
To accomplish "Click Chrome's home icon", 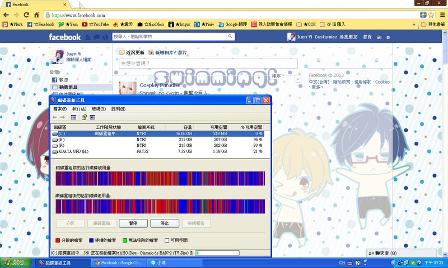I will [x=36, y=15].
